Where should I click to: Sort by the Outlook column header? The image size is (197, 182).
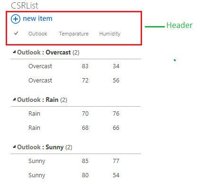38,34
